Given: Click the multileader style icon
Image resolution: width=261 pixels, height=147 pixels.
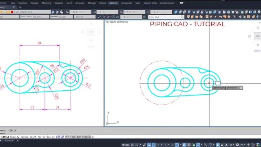Looking at the screenshot, I should (x=148, y=12).
